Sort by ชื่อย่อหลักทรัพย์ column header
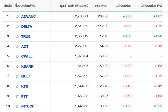The height and width of the screenshot is (112, 168). pyautogui.click(x=25, y=5)
